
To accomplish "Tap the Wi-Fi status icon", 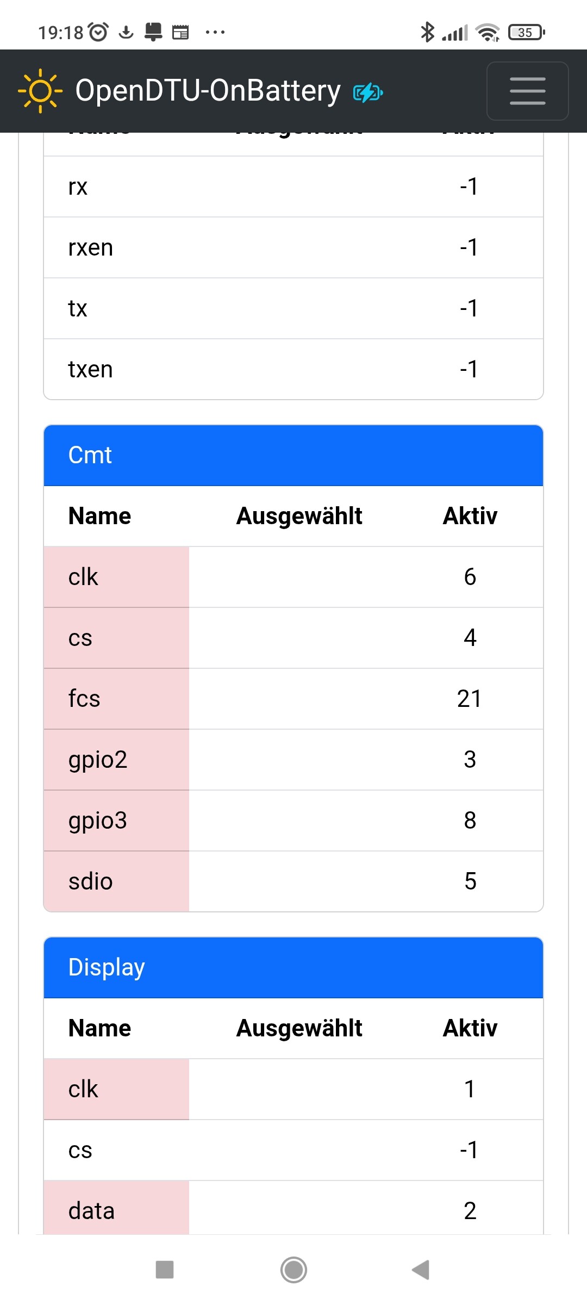I will tap(488, 33).
